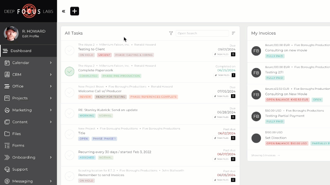Click the black plus add button
Viewport: 330px width, 185px height.
point(75,11)
